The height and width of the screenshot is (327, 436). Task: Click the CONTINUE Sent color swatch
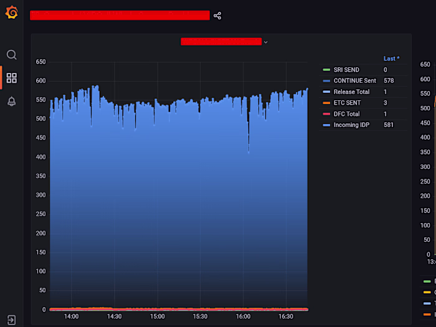(x=326, y=81)
